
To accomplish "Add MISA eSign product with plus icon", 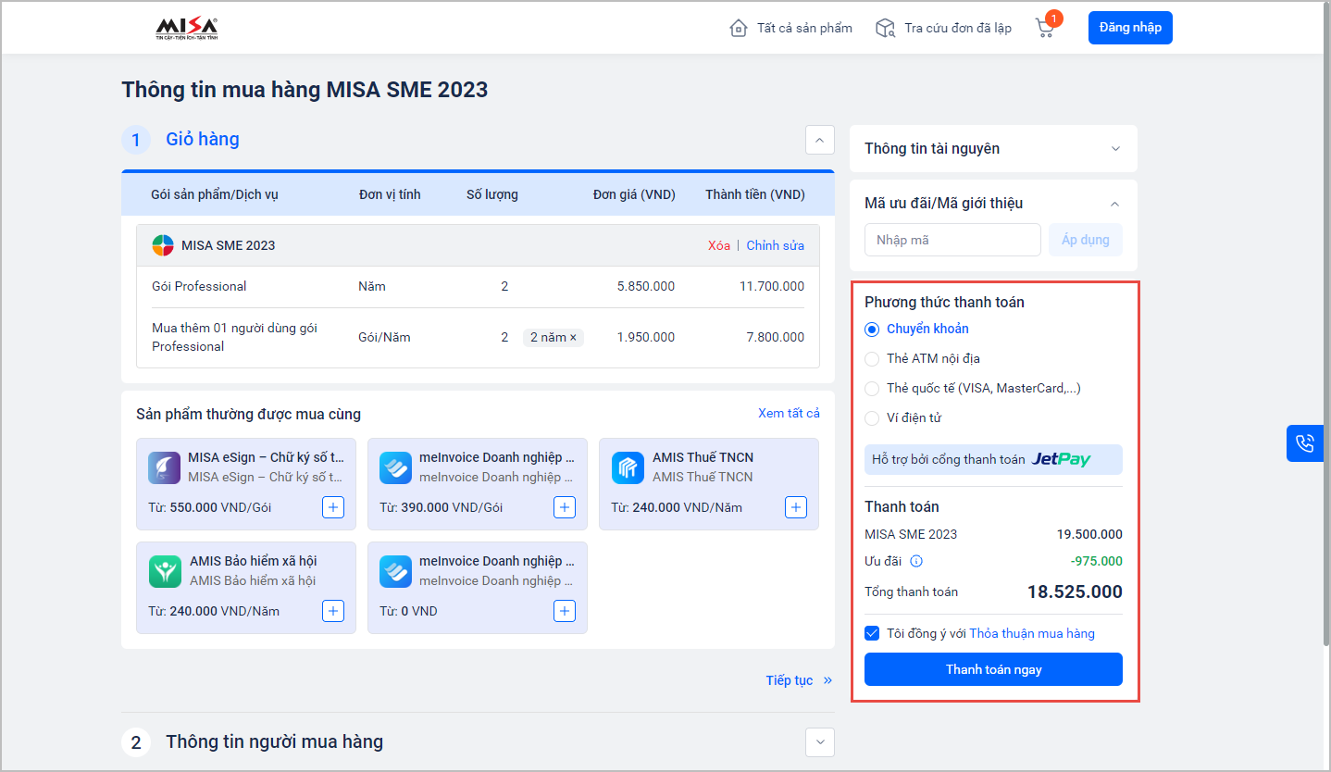I will tap(333, 507).
